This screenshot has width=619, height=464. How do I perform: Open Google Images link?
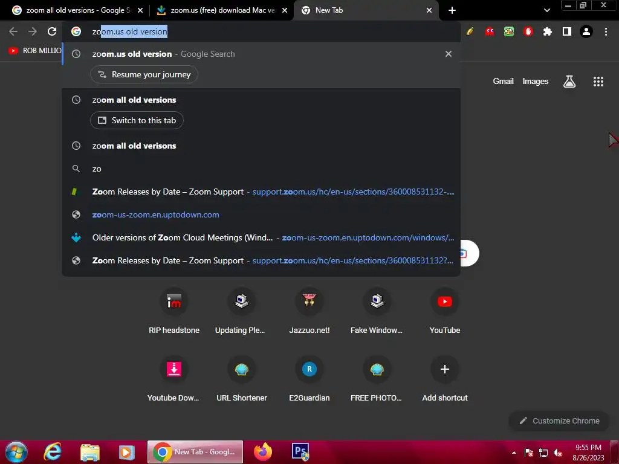pyautogui.click(x=536, y=82)
